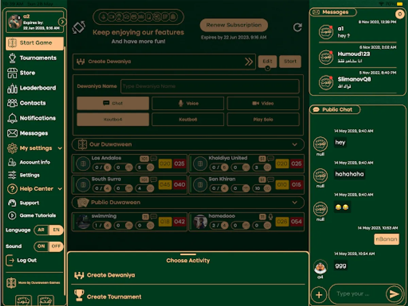Screen dimensions: 408x306
Task: Click the send message arrow icon
Action: (x=394, y=294)
